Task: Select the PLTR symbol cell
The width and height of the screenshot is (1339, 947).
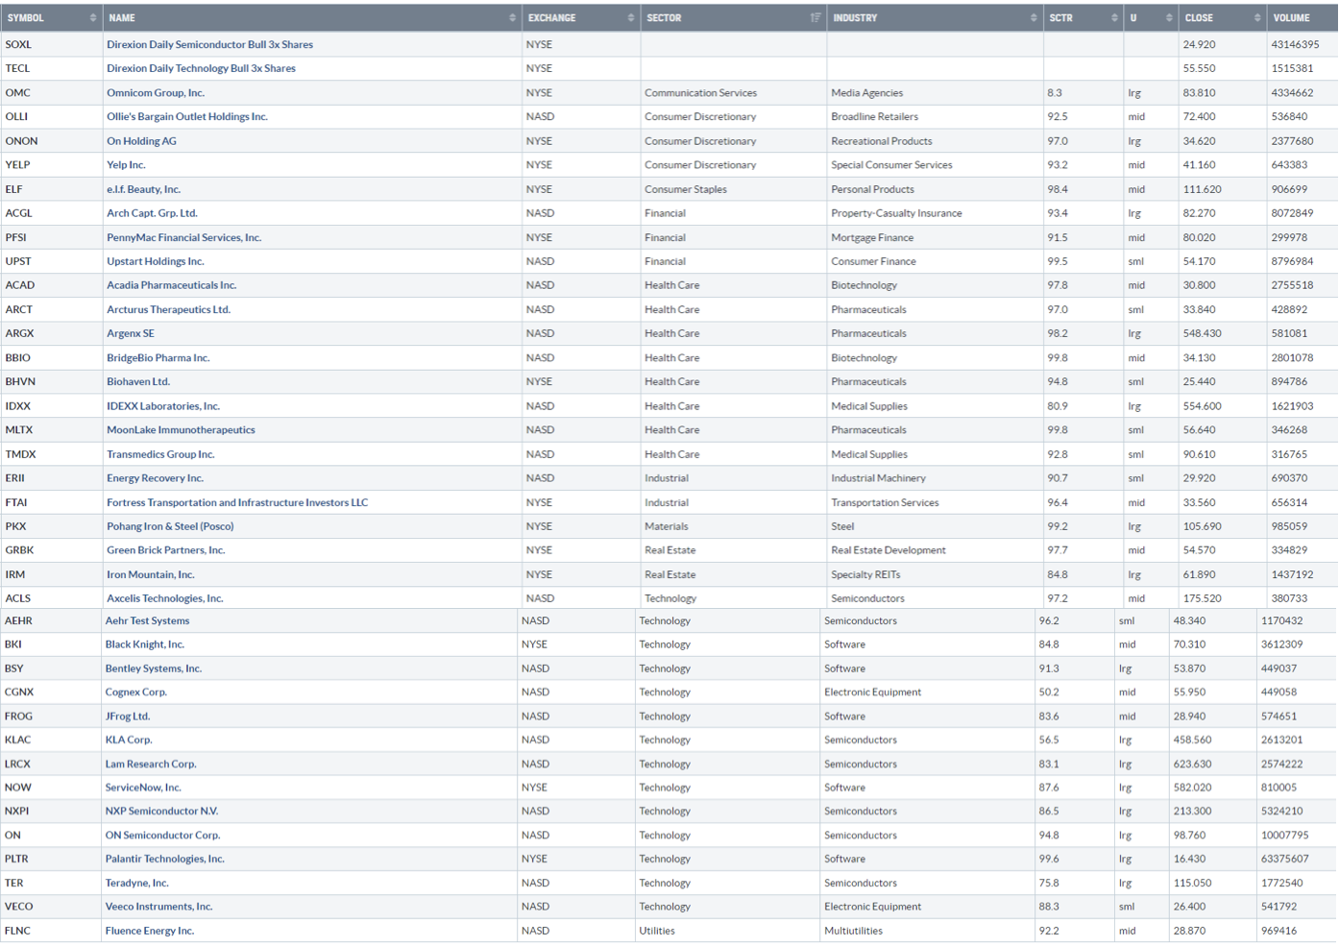Action: click(16, 860)
